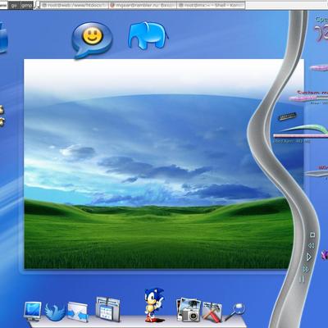Viewport: 328px width, 328px height.
Task: Click the pause button on the ribbon player
Action: tap(302, 279)
